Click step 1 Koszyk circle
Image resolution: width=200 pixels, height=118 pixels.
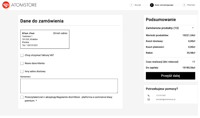click(131, 5)
